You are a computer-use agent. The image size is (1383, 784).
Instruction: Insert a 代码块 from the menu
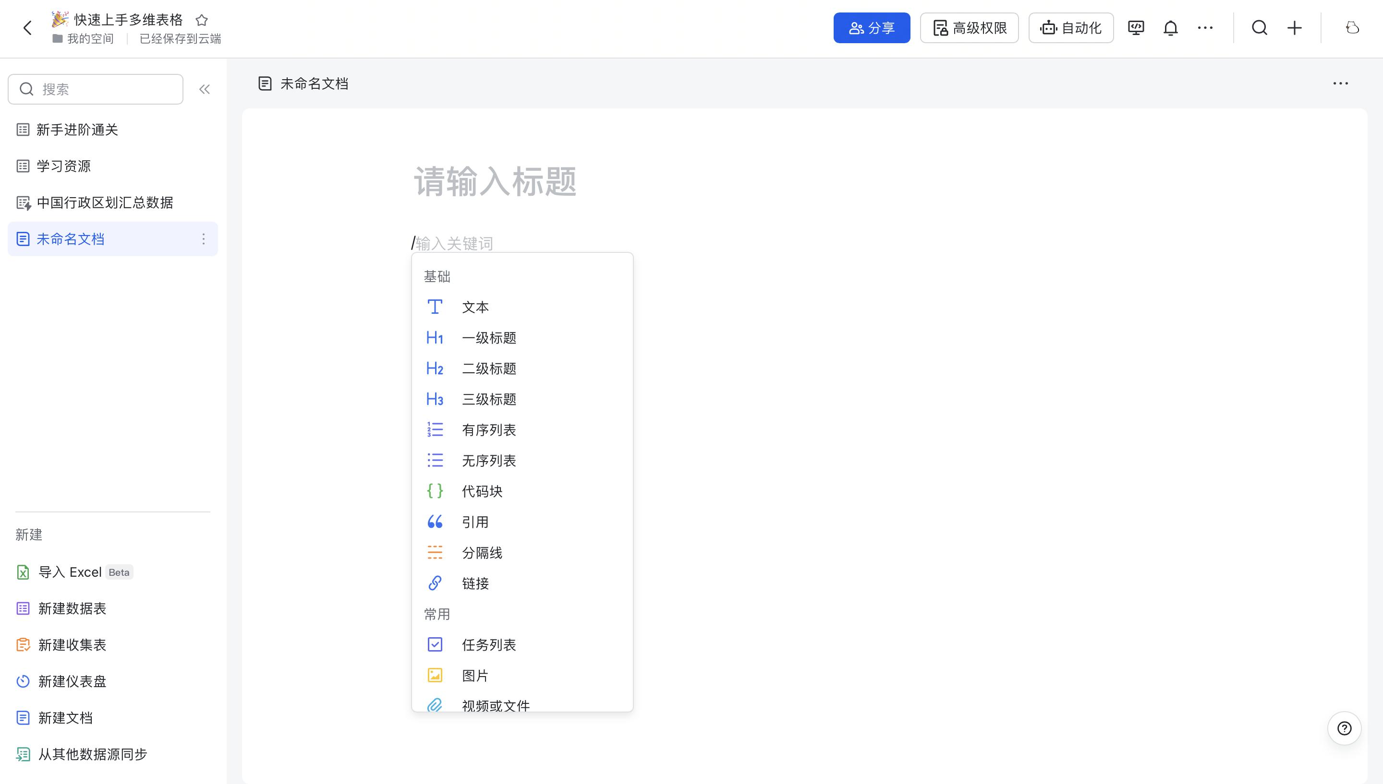(x=482, y=491)
